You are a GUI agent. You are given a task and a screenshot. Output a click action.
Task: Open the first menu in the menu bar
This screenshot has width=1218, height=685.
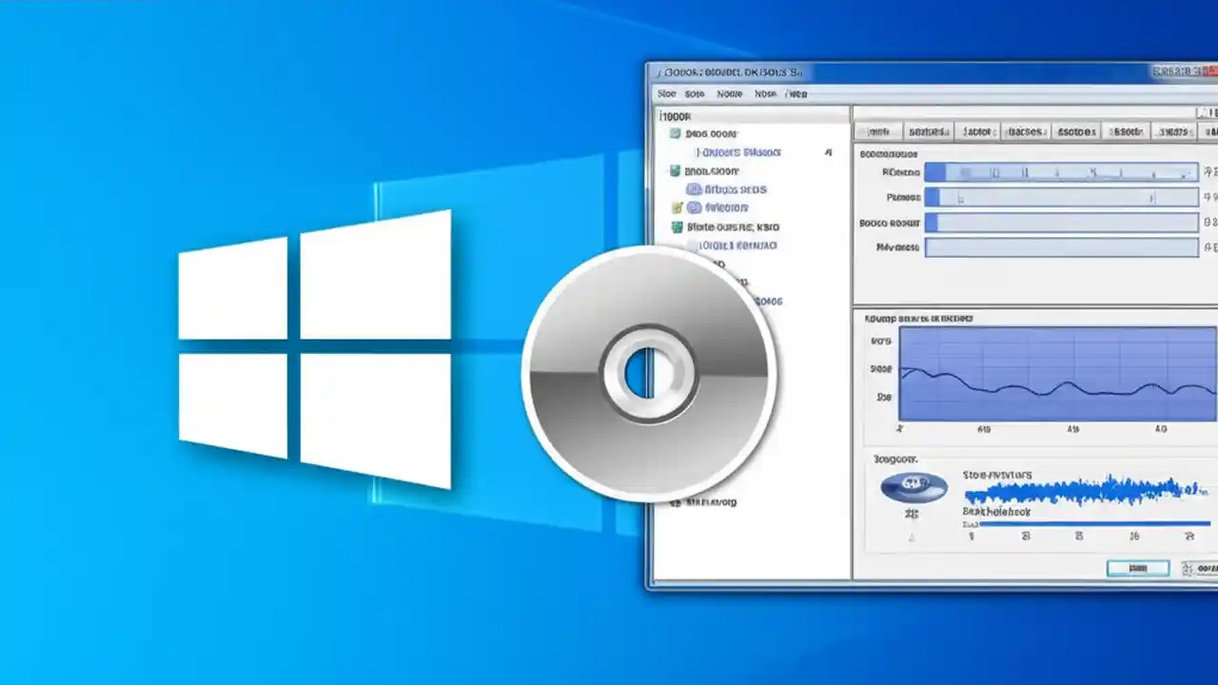[666, 93]
